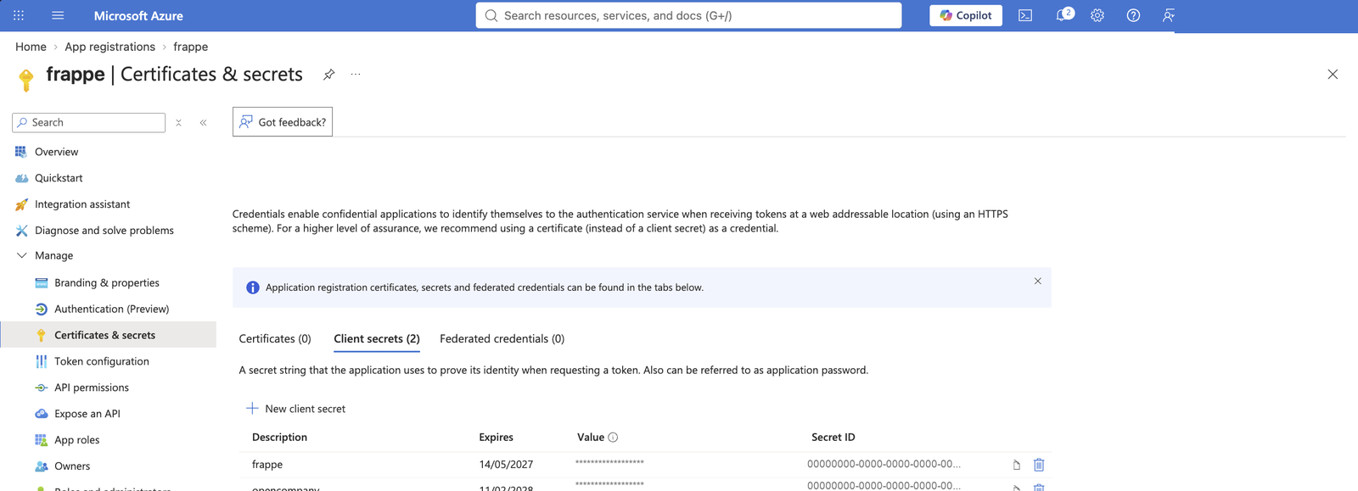Switch to Federated credentials (0) tab
The image size is (1358, 491).
502,338
